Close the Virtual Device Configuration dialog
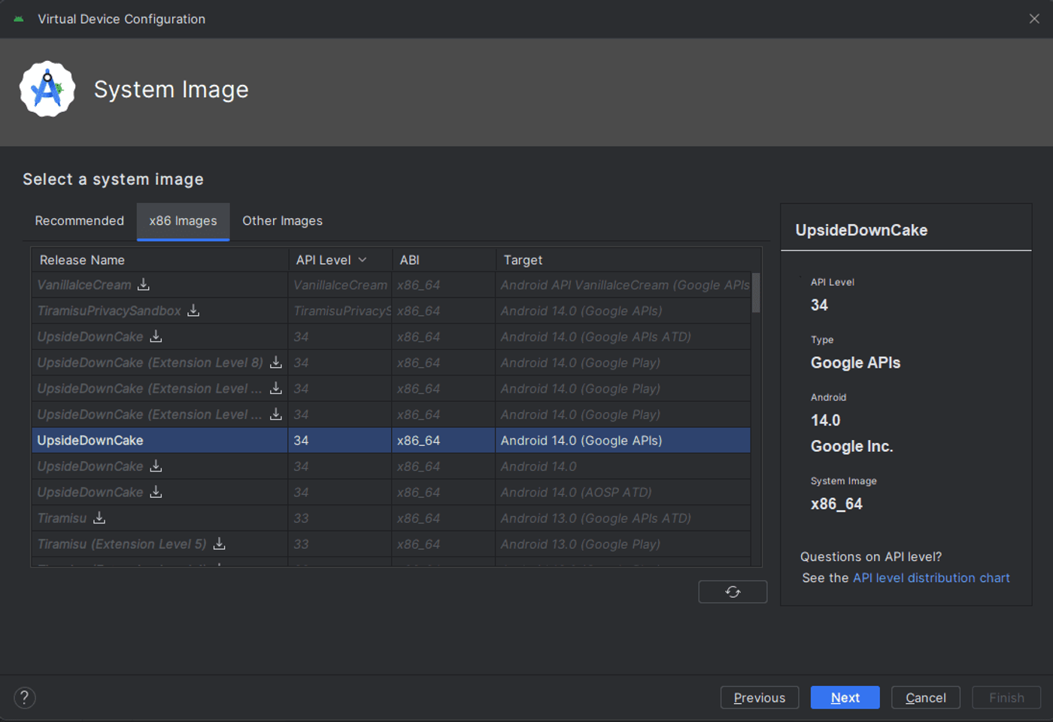This screenshot has width=1053, height=722. click(1034, 19)
